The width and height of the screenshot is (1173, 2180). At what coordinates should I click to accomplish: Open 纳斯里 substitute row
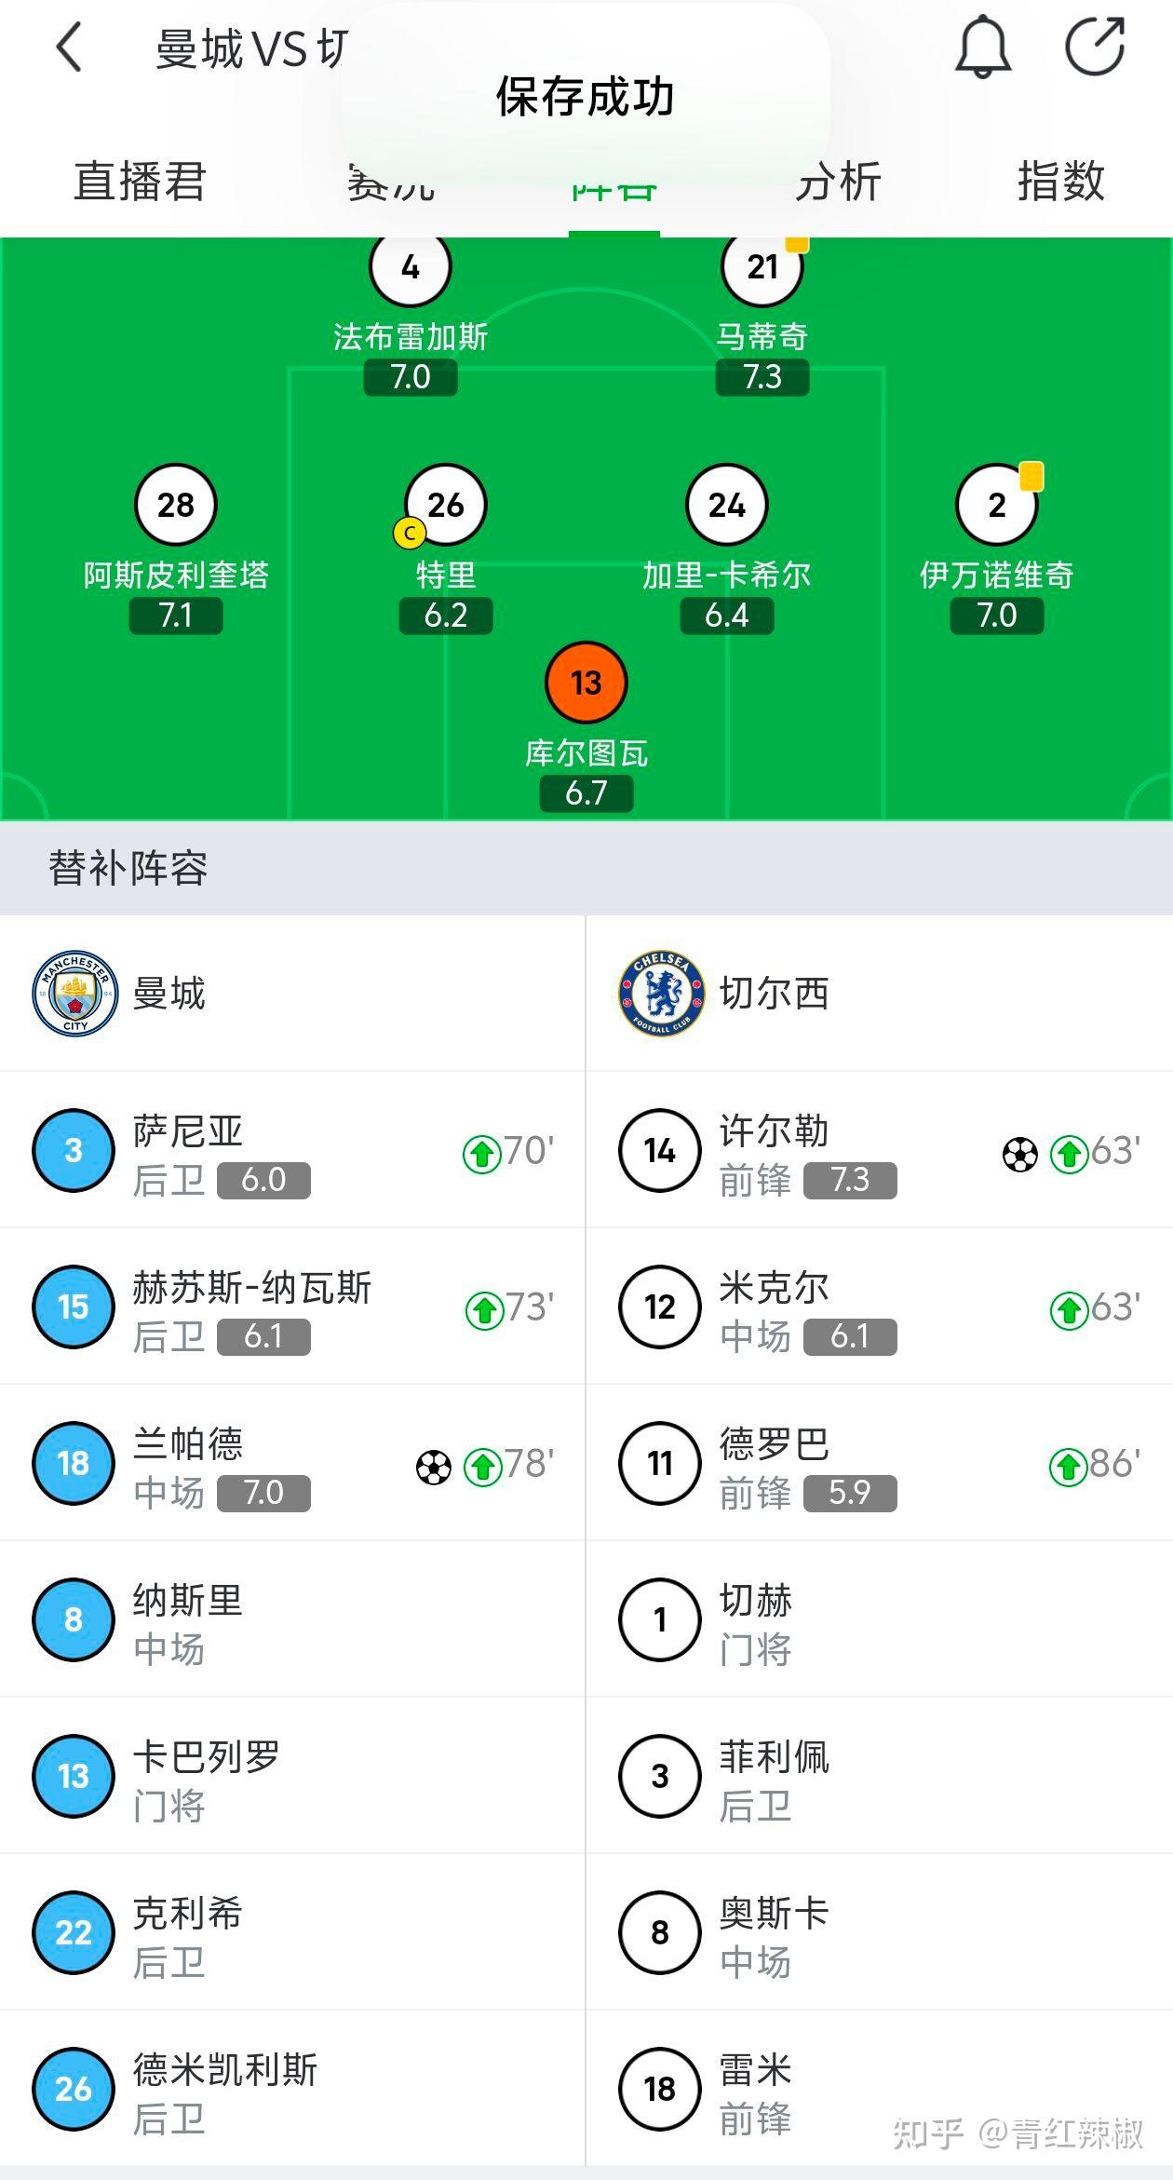point(292,1619)
